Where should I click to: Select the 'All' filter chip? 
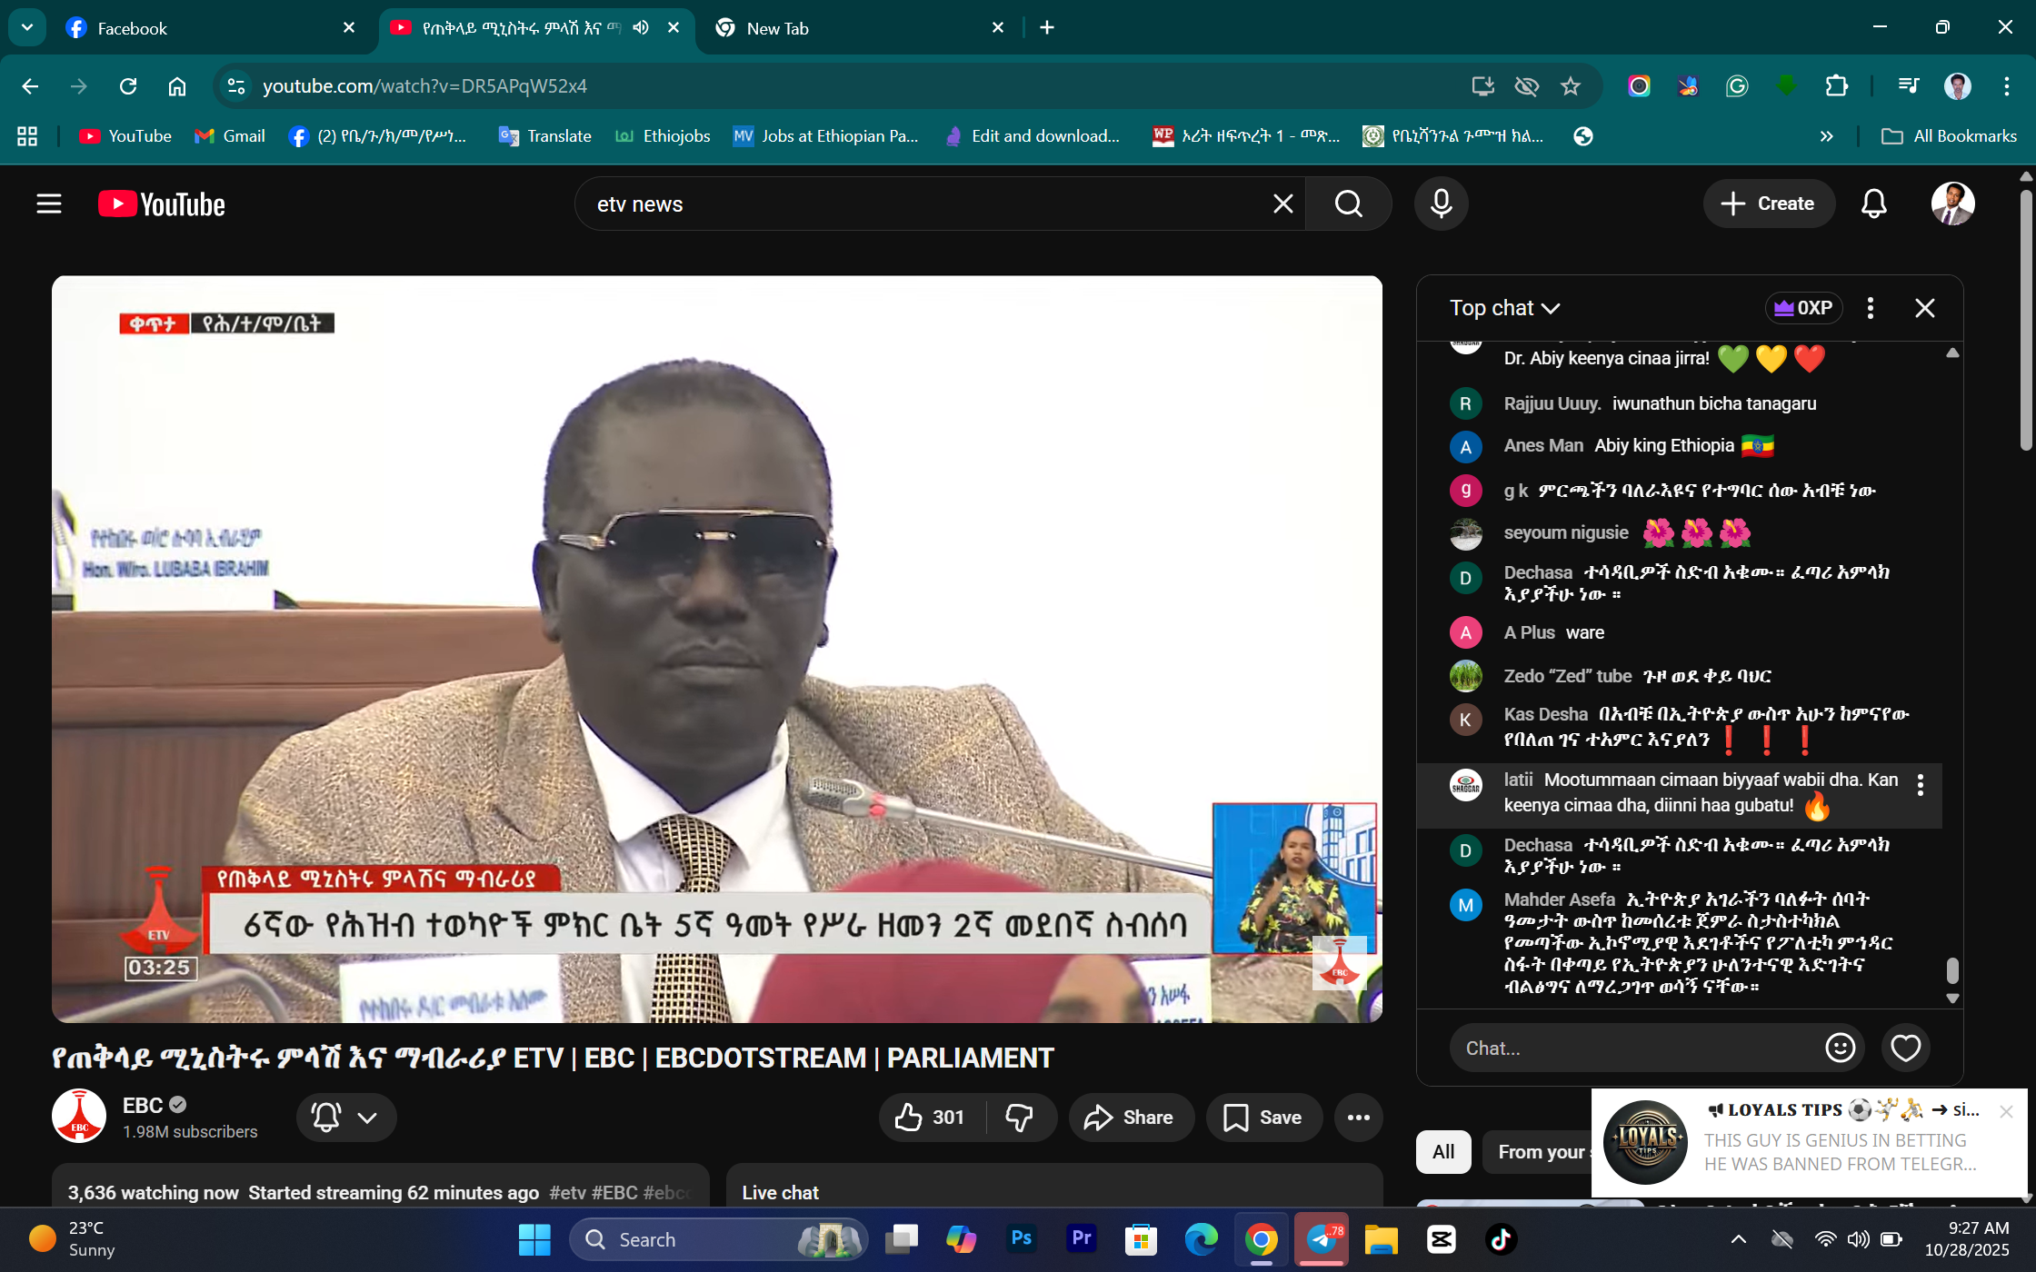(x=1443, y=1151)
